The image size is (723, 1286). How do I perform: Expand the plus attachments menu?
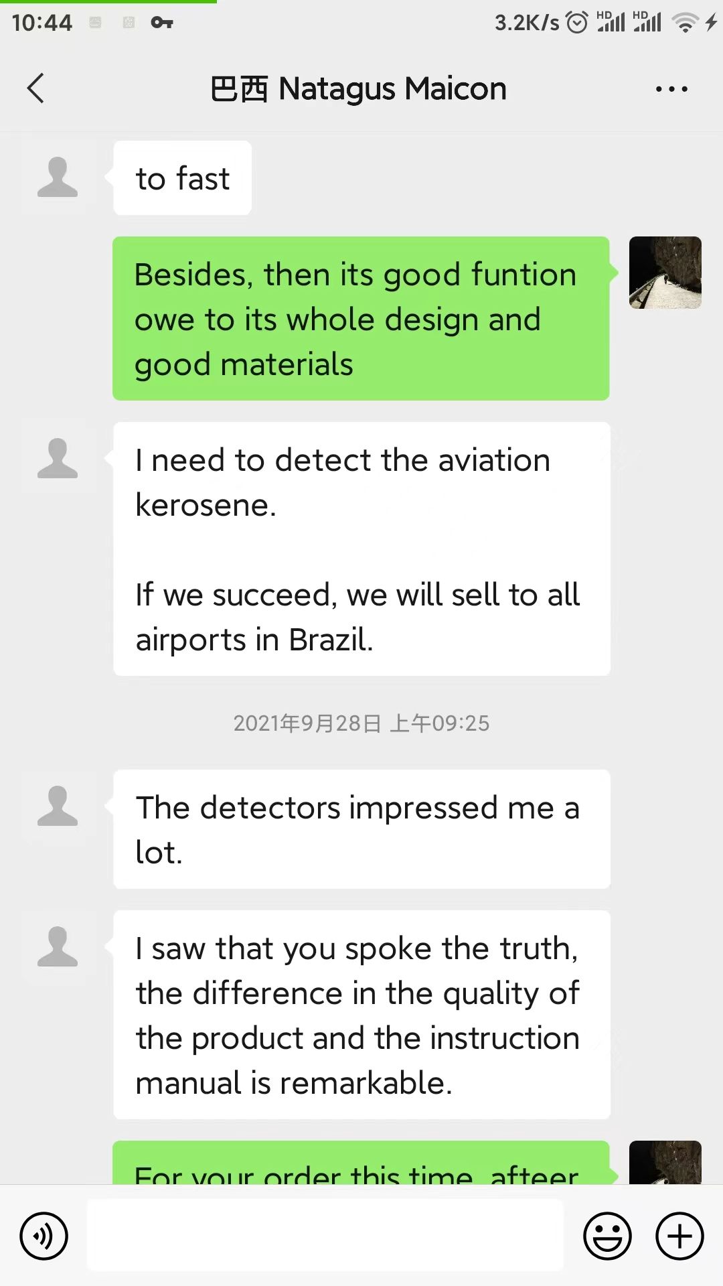(x=679, y=1236)
